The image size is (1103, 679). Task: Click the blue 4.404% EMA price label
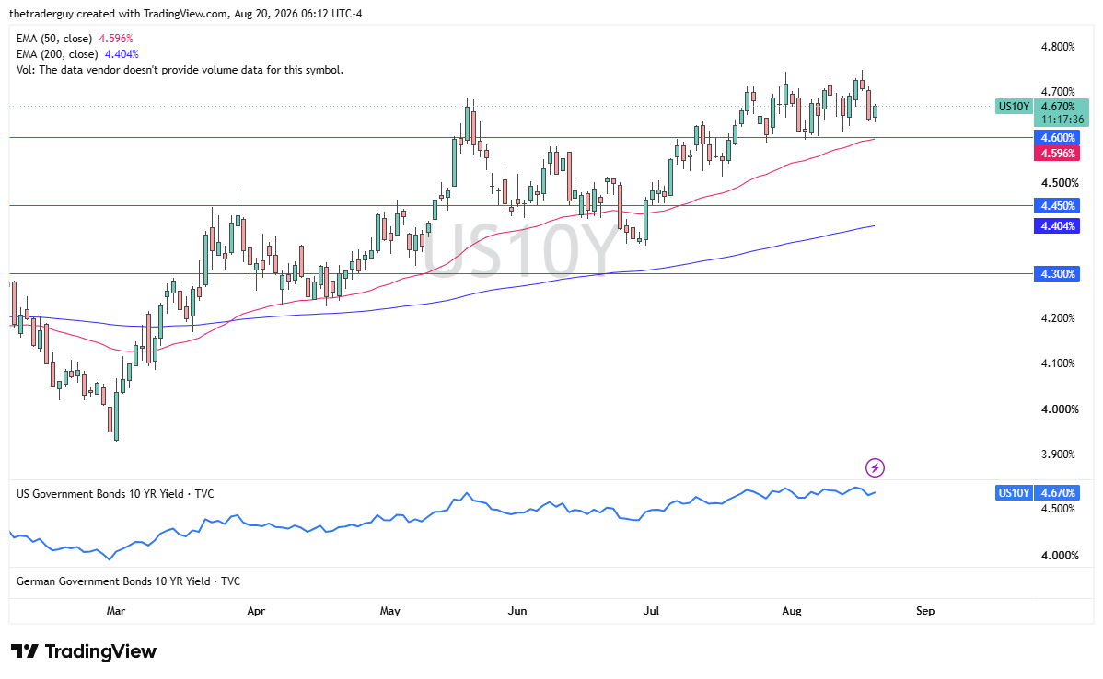pyautogui.click(x=1057, y=226)
